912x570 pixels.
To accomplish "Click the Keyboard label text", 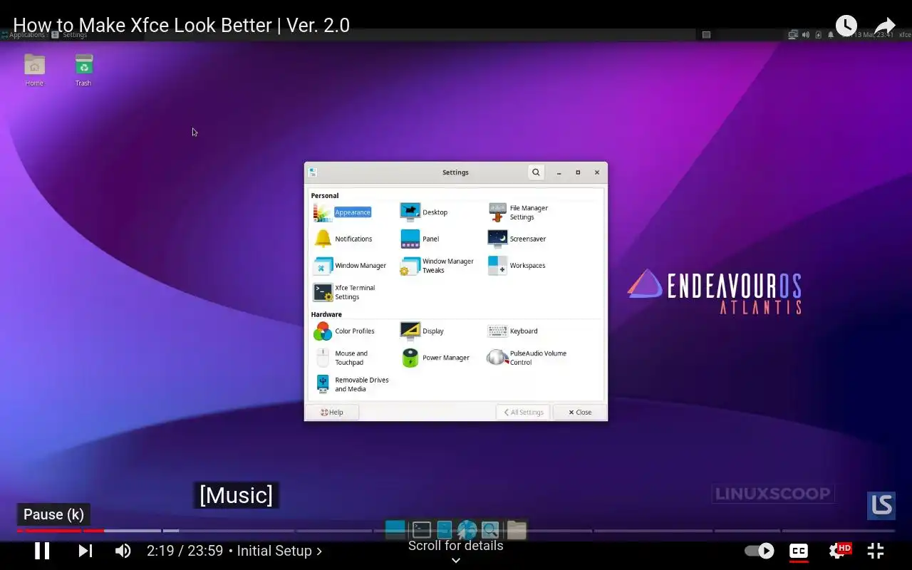I will 524,331.
